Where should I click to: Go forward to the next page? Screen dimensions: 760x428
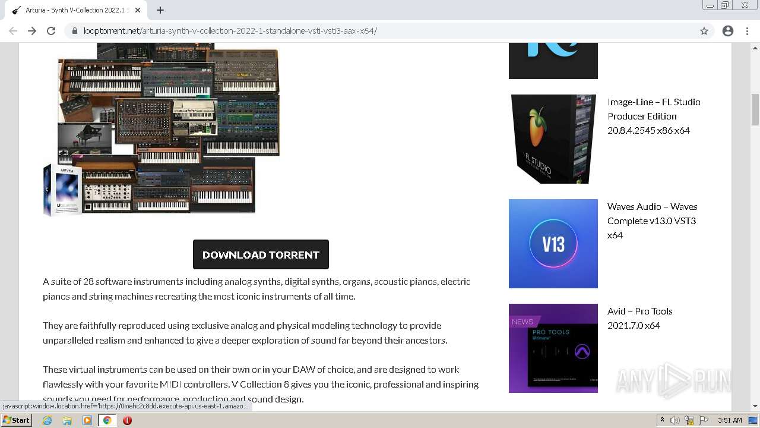pos(32,31)
